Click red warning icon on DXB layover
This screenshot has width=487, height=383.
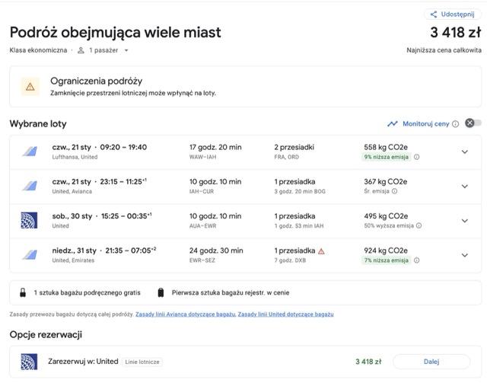[x=321, y=251]
